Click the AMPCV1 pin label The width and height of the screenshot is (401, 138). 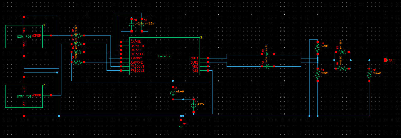136,58
